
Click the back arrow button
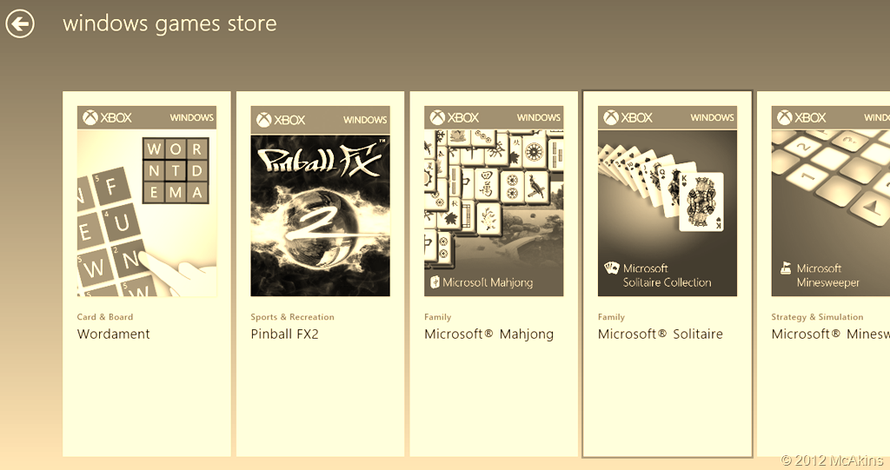[20, 23]
